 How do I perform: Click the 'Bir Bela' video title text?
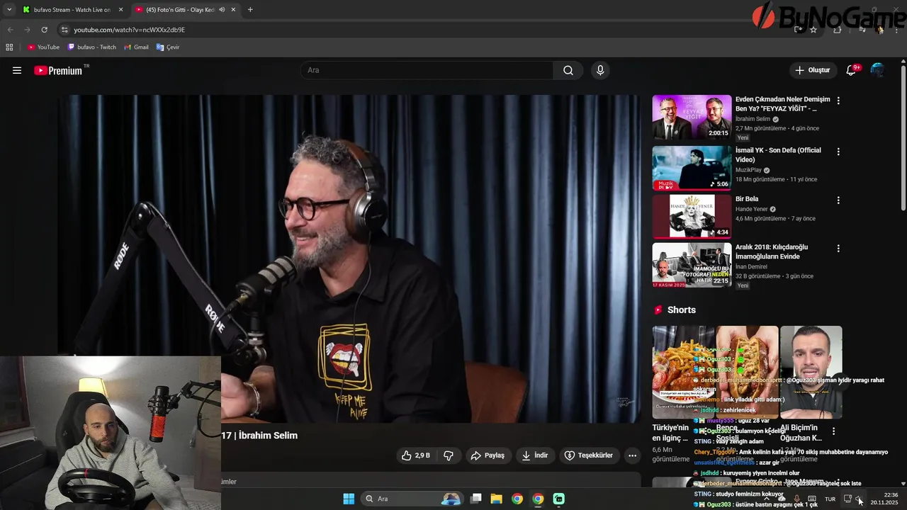coord(747,199)
